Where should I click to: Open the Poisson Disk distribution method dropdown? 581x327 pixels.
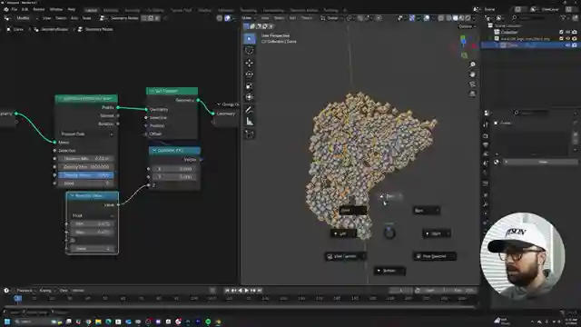[x=86, y=134]
